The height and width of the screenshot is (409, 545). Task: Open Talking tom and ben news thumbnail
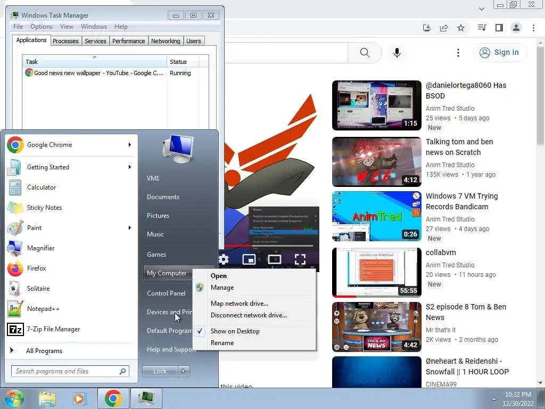pyautogui.click(x=376, y=162)
